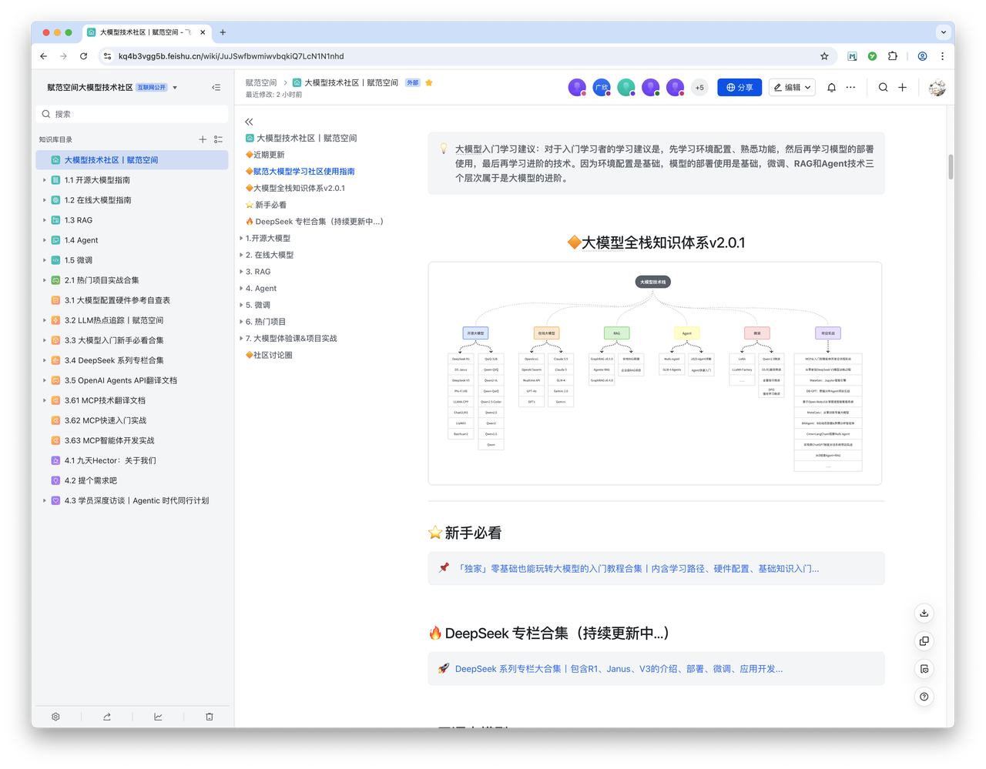Reload the page in the browser
The height and width of the screenshot is (769, 986).
(x=83, y=56)
